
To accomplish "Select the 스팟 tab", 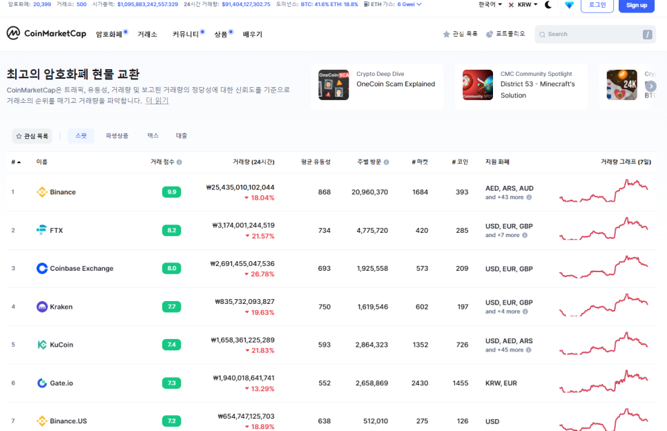I will tap(81, 136).
